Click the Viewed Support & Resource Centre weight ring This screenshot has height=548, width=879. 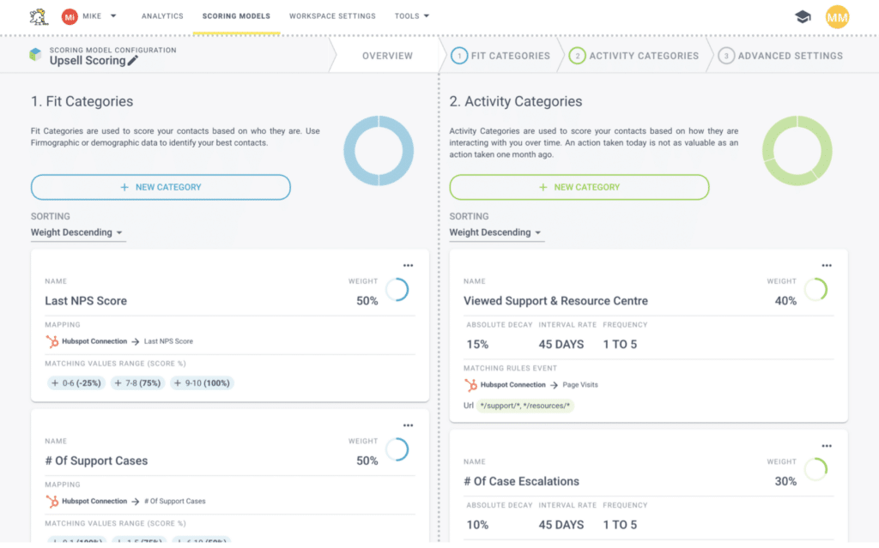815,290
